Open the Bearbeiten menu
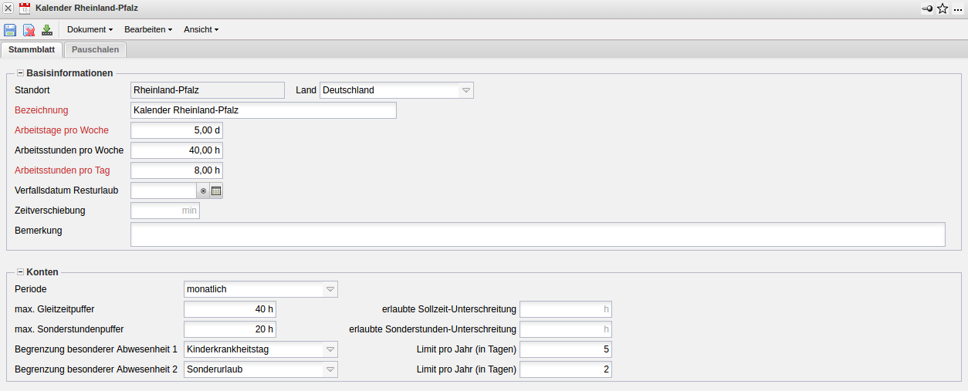The image size is (968, 391). [147, 30]
